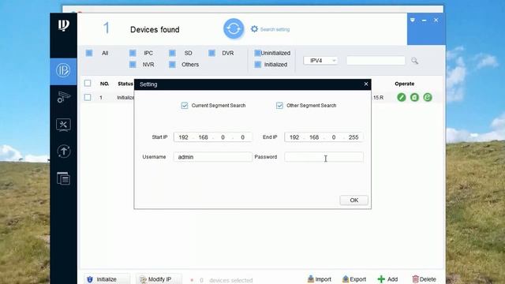Click the middle green operate icon
505x284 pixels.
pyautogui.click(x=414, y=97)
